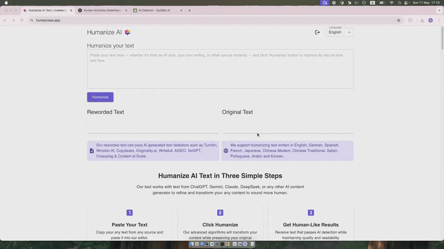
Task: Open the browser downloads icon
Action: point(422,20)
